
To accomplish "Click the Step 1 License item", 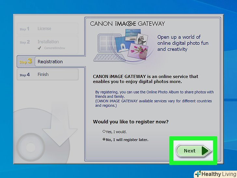I will coord(48,29).
